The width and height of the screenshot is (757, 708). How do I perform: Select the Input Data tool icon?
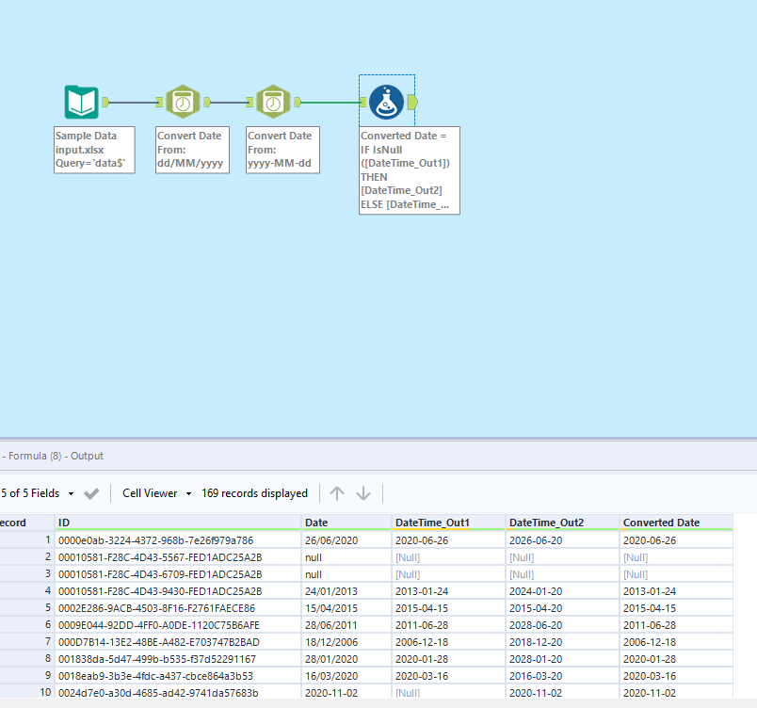(82, 102)
